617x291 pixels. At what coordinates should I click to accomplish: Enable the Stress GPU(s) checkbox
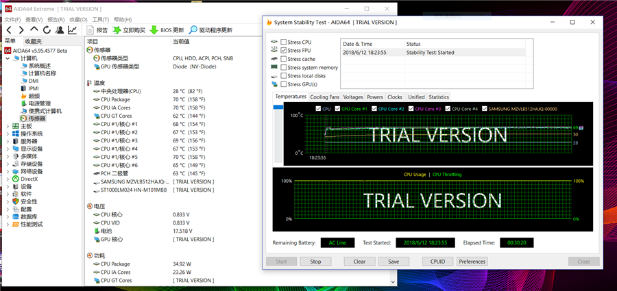[283, 84]
